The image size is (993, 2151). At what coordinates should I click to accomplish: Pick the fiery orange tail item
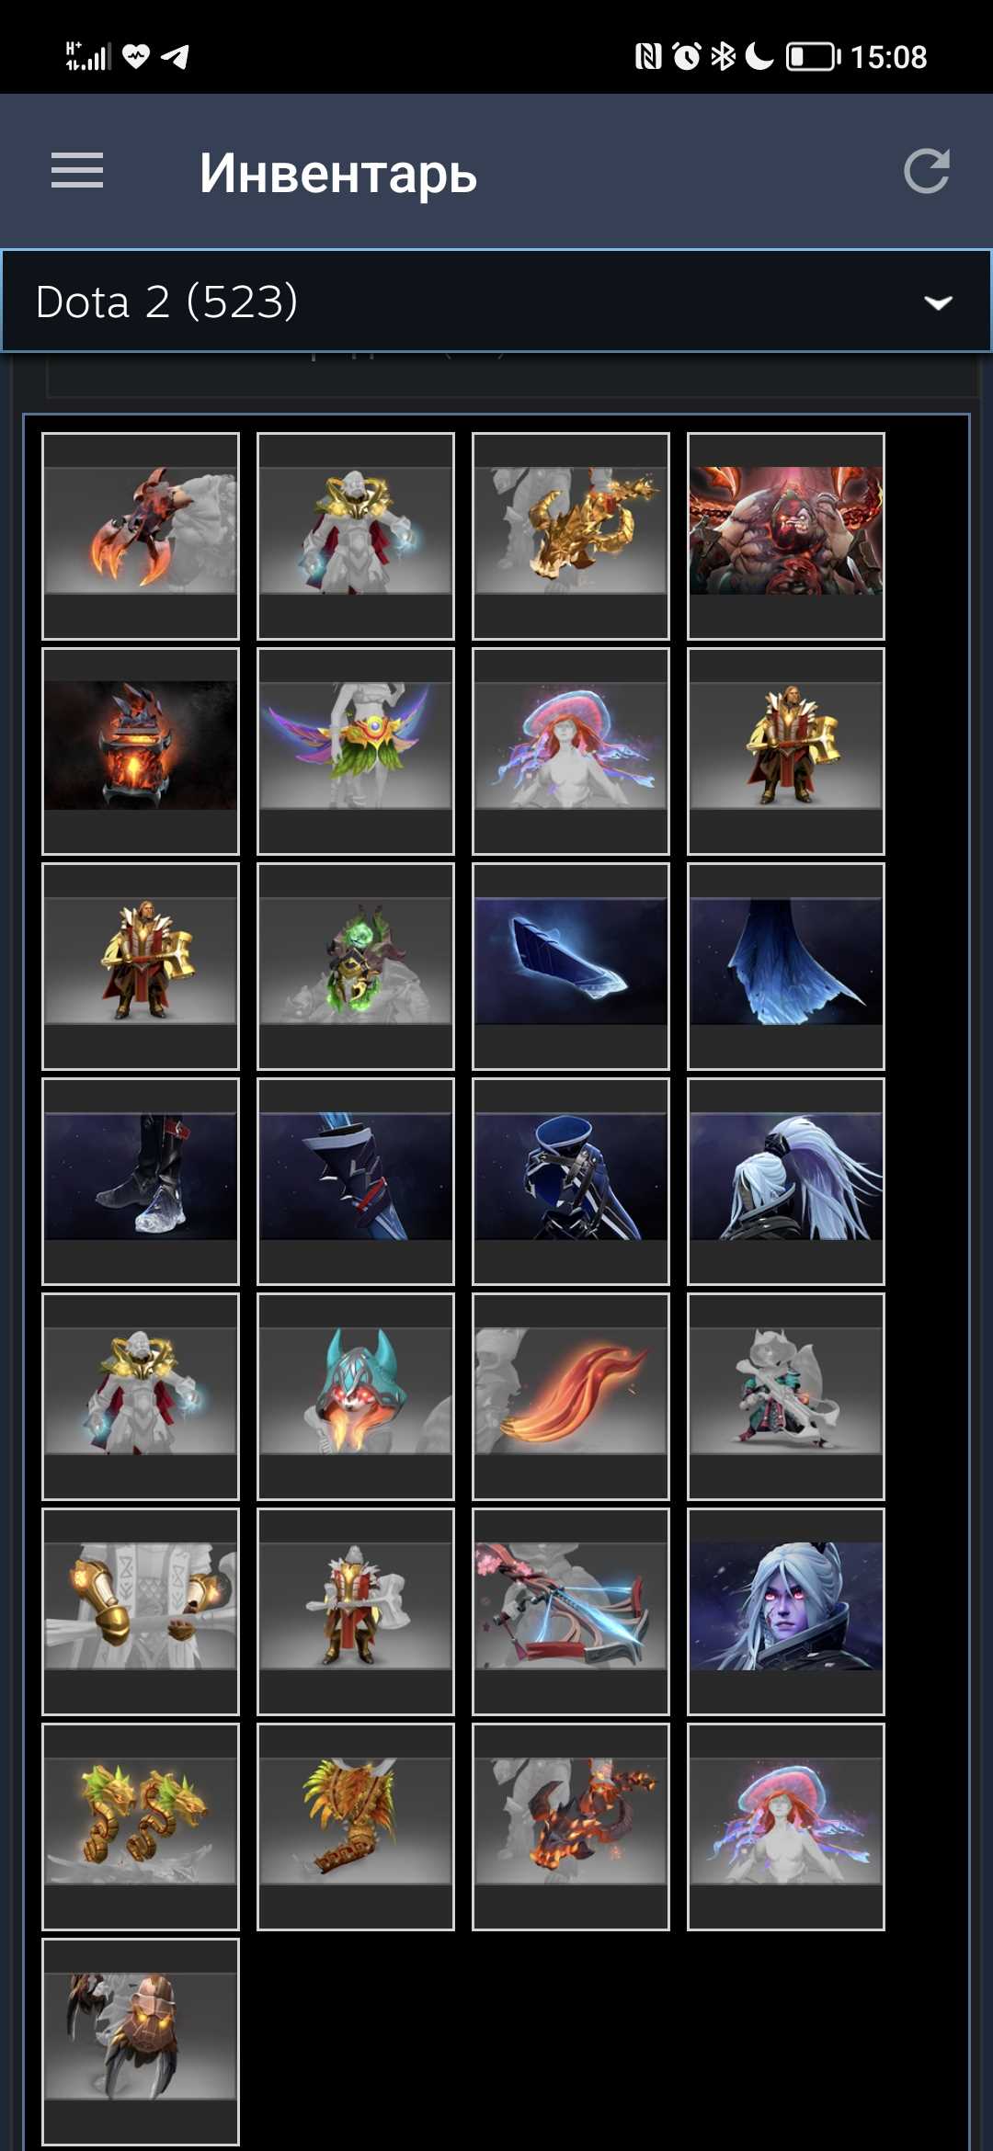tap(571, 1396)
